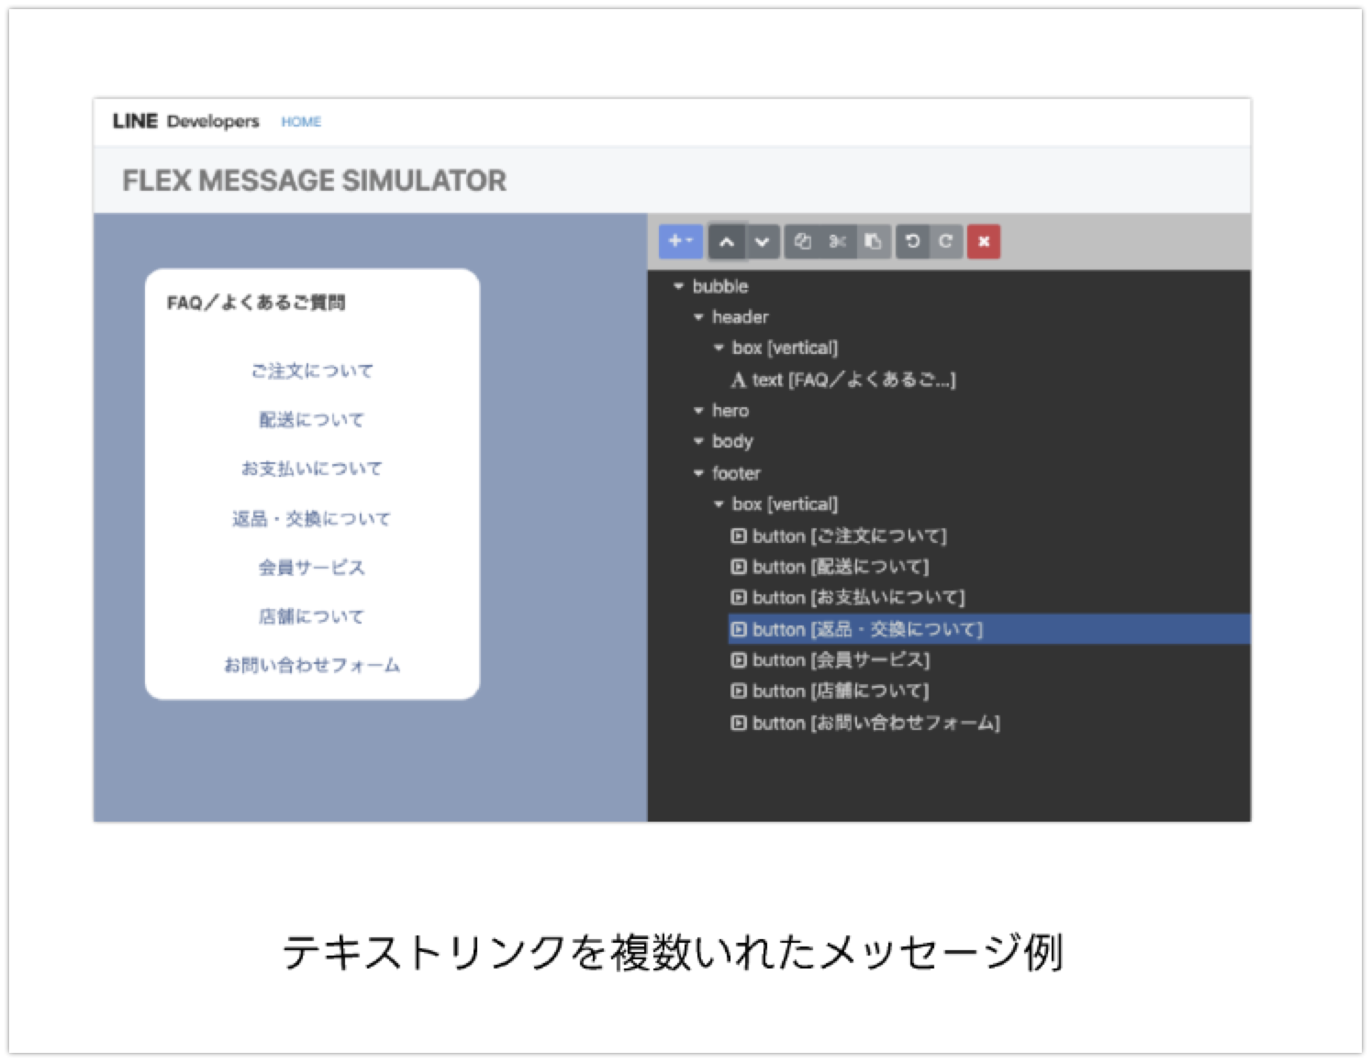Click the ご注文について link in the preview
This screenshot has height=1062, width=1371.
313,371
